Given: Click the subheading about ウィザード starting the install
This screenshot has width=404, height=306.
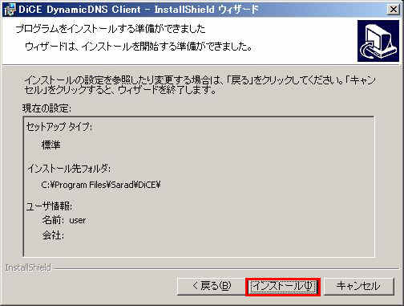Looking at the screenshot, I should pyautogui.click(x=139, y=47).
